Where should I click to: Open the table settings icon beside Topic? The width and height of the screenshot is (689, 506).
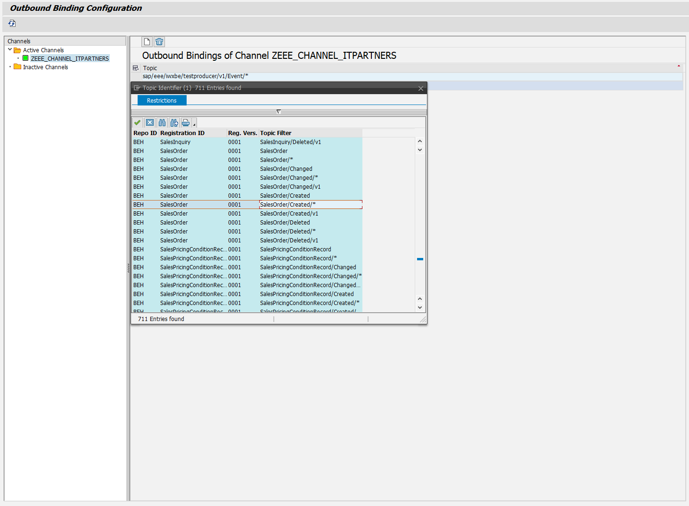(x=136, y=68)
